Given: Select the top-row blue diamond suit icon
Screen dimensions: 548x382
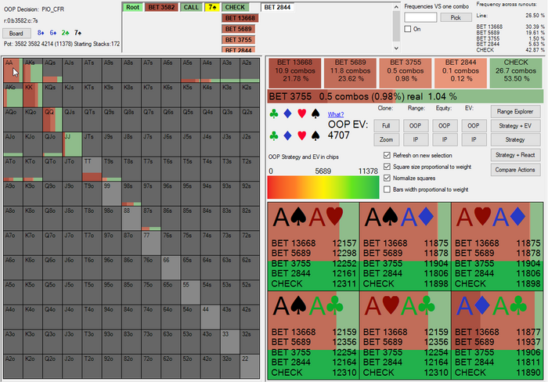Looking at the screenshot, I should click(x=287, y=114).
